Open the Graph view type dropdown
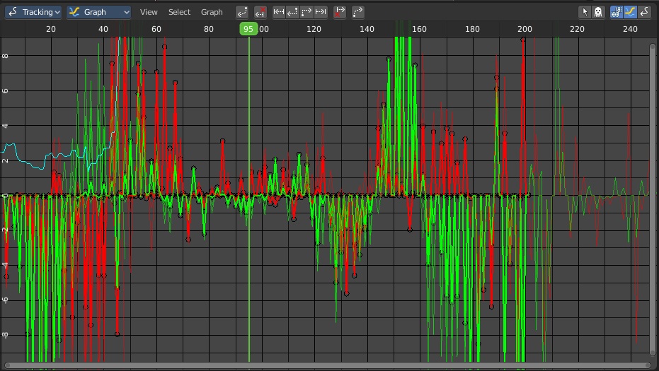The width and height of the screenshot is (659, 371). click(x=99, y=12)
